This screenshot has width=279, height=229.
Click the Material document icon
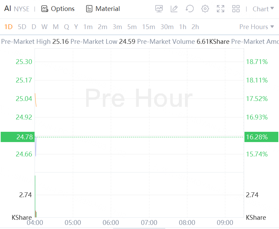[x=89, y=9]
